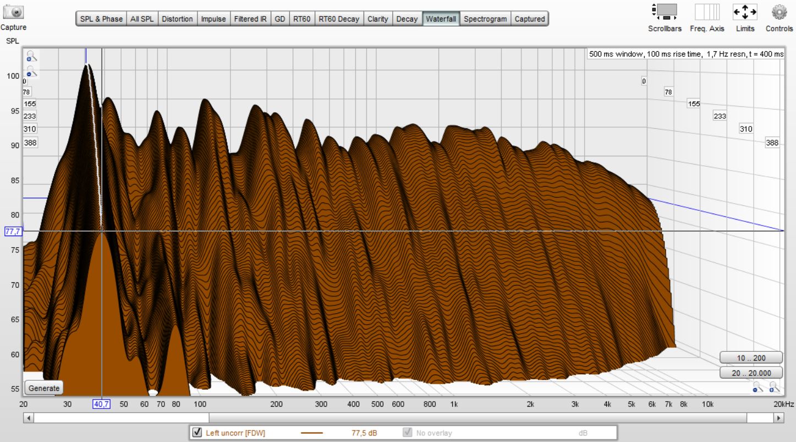This screenshot has width=796, height=442.
Task: Click the 20kHz frequency axis label
Action: pyautogui.click(x=784, y=404)
